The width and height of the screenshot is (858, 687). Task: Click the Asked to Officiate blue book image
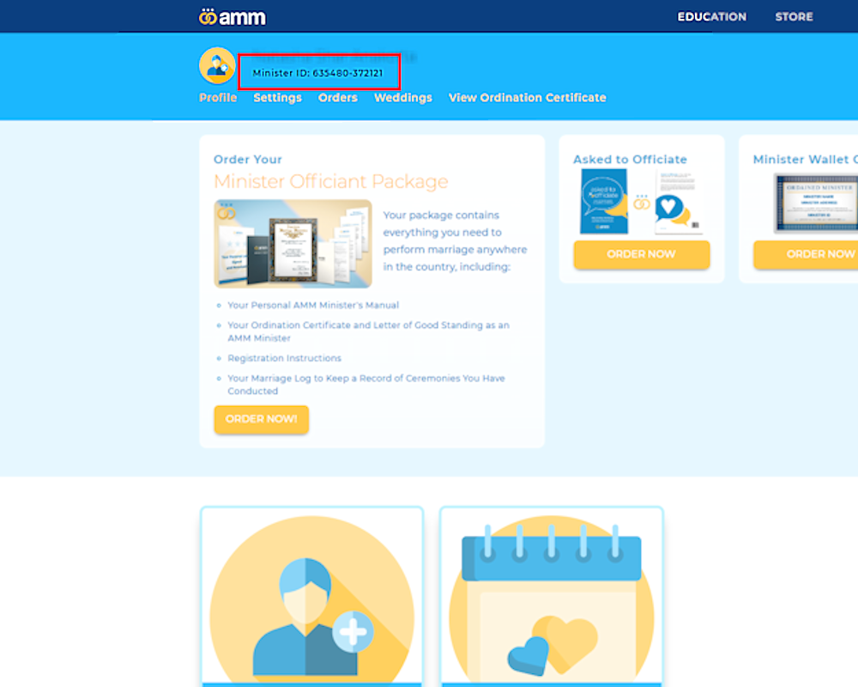click(x=603, y=202)
